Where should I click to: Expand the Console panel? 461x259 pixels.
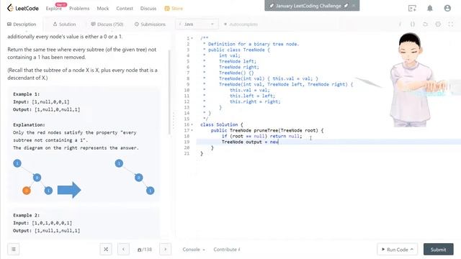[x=194, y=250]
